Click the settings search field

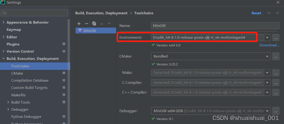coord(34,13)
